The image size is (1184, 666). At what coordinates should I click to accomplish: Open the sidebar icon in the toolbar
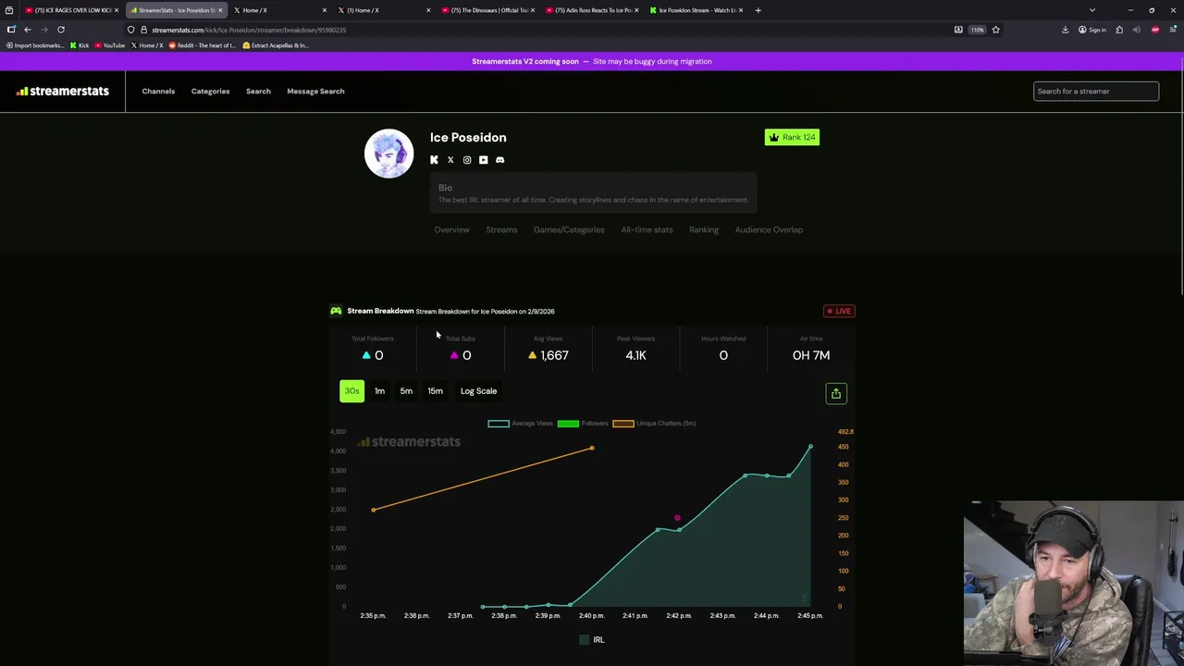pos(11,30)
